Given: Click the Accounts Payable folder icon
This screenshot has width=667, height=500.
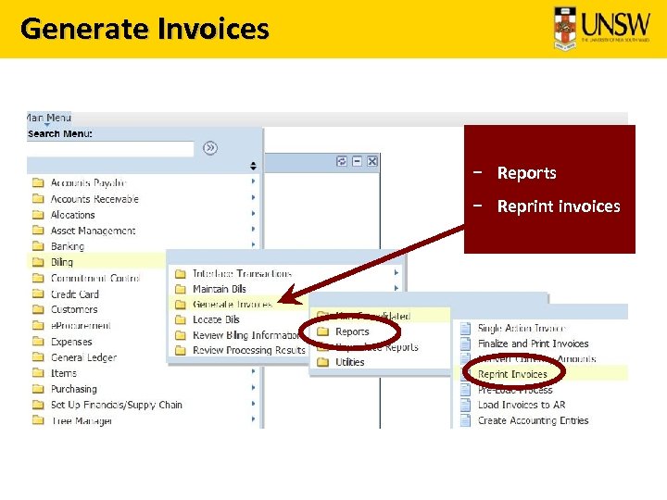Looking at the screenshot, I should click(38, 182).
